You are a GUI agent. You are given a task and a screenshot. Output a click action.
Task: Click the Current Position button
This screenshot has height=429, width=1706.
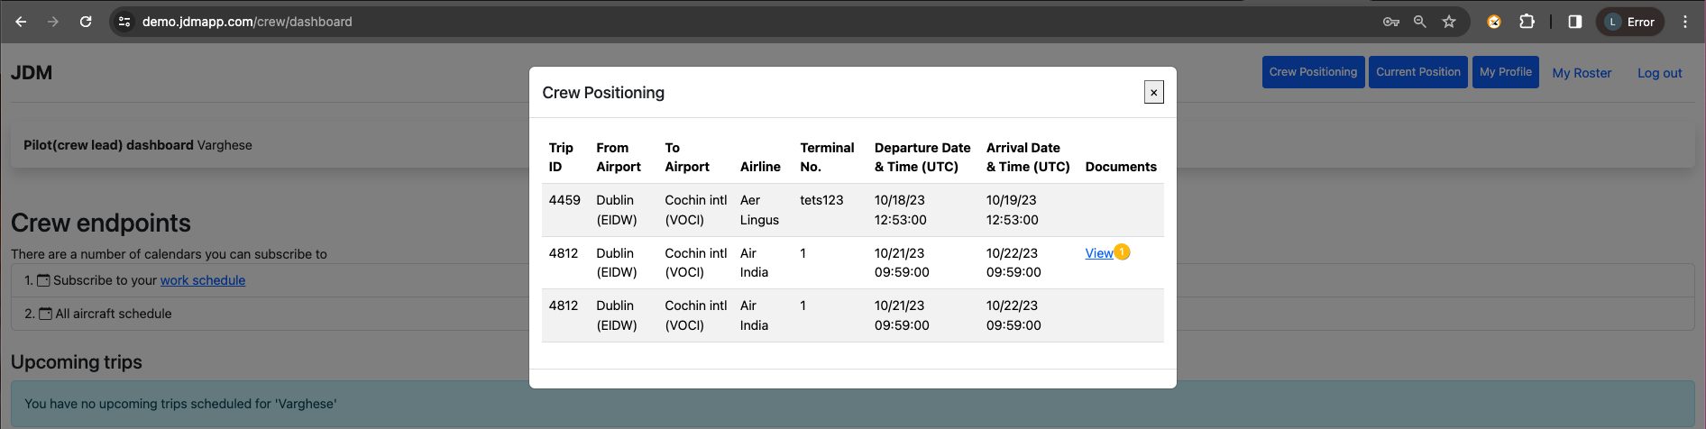coord(1417,72)
